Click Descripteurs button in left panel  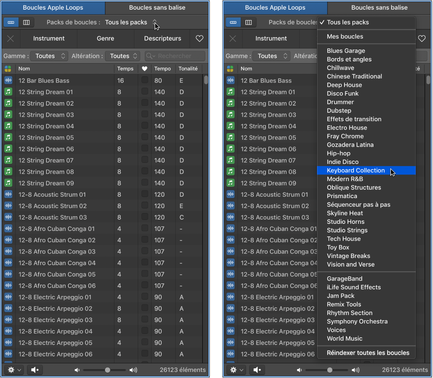coord(163,39)
